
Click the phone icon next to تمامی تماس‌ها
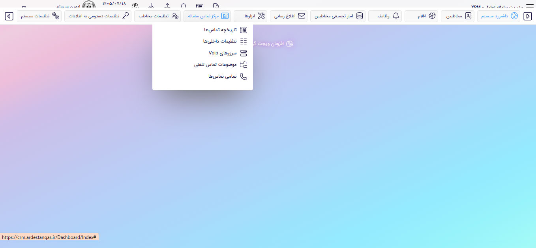pyautogui.click(x=244, y=76)
